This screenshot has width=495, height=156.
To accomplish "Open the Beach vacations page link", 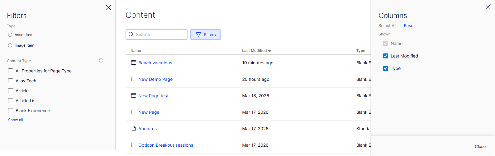I will point(155,63).
